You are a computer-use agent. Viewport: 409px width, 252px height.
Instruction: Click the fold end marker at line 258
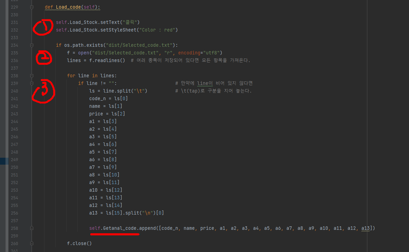pos(32,228)
